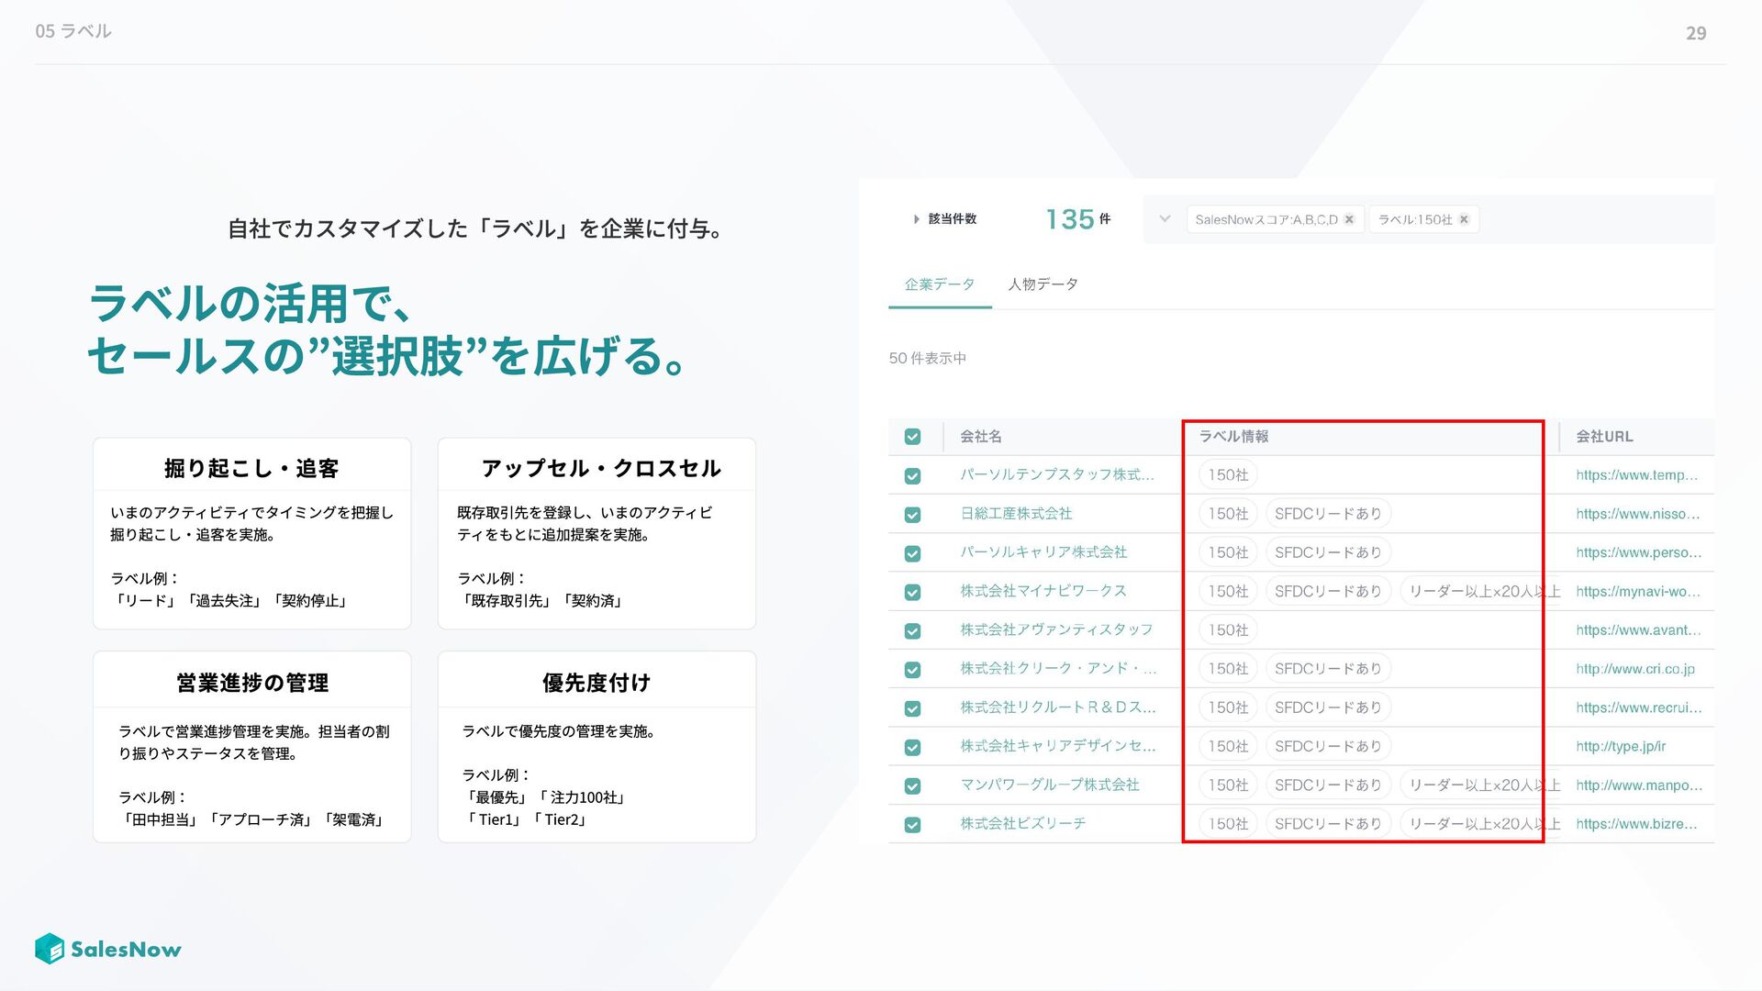The image size is (1762, 991).
Task: Click 150社 label in アヴァンティスタッフ row
Action: [x=1228, y=629]
